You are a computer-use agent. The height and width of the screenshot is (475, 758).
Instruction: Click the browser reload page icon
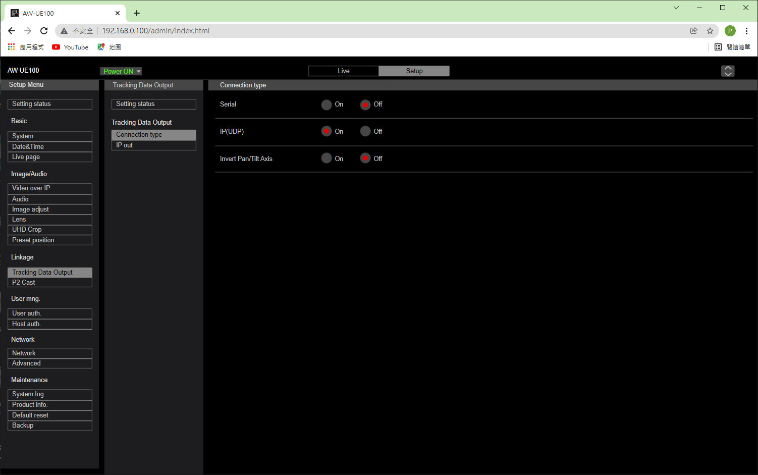[44, 31]
